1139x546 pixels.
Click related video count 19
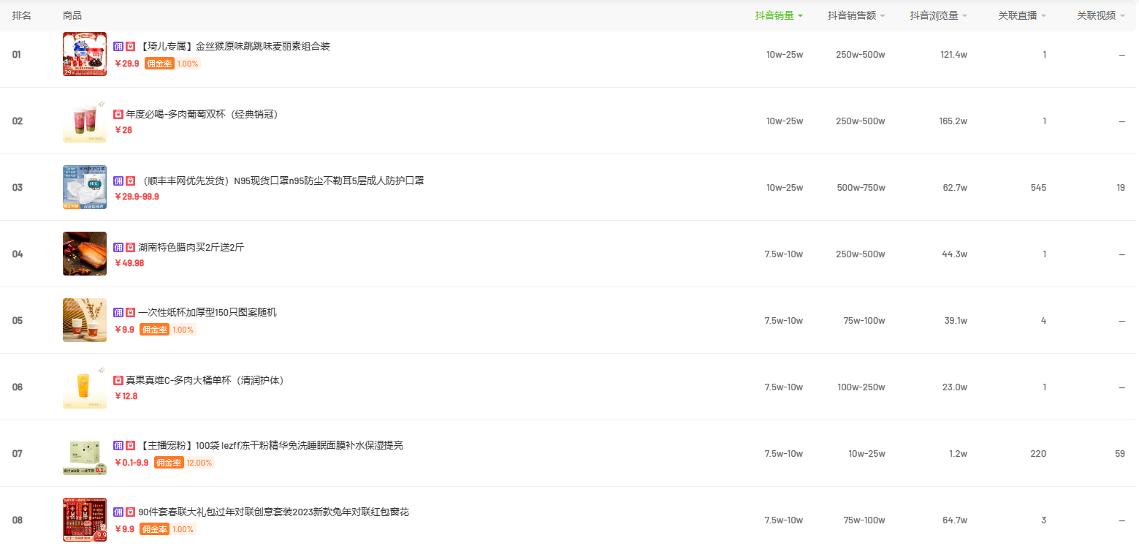tap(1121, 188)
